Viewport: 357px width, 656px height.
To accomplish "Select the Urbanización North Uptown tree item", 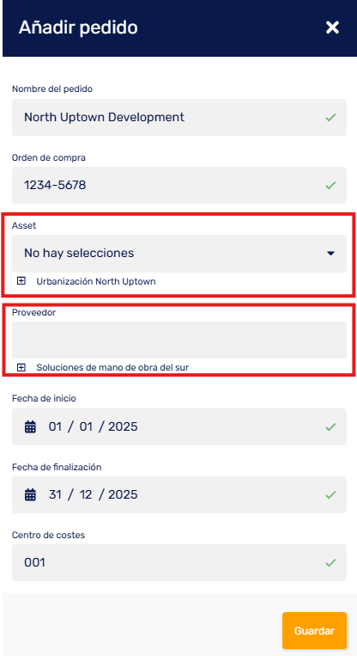I will click(96, 281).
